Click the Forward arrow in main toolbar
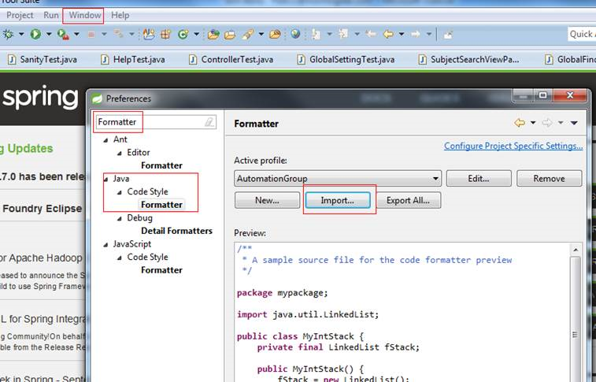The width and height of the screenshot is (596, 382). coord(416,34)
